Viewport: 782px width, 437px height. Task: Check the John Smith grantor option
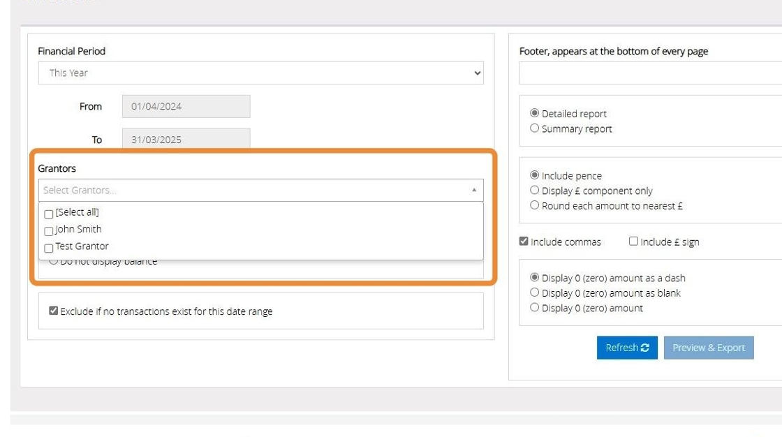point(49,230)
